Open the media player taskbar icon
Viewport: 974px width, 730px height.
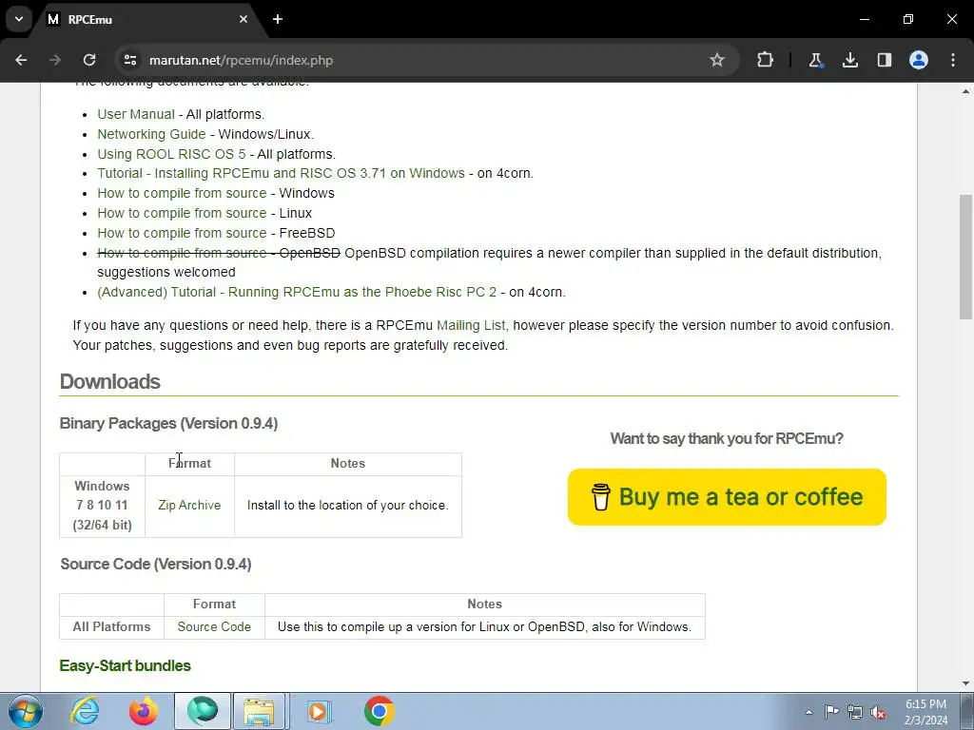320,711
